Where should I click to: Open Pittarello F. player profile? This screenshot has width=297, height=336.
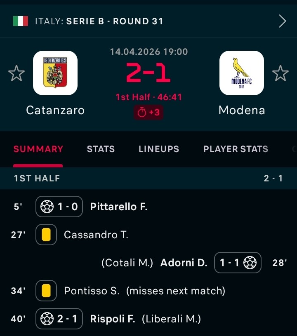(x=118, y=207)
